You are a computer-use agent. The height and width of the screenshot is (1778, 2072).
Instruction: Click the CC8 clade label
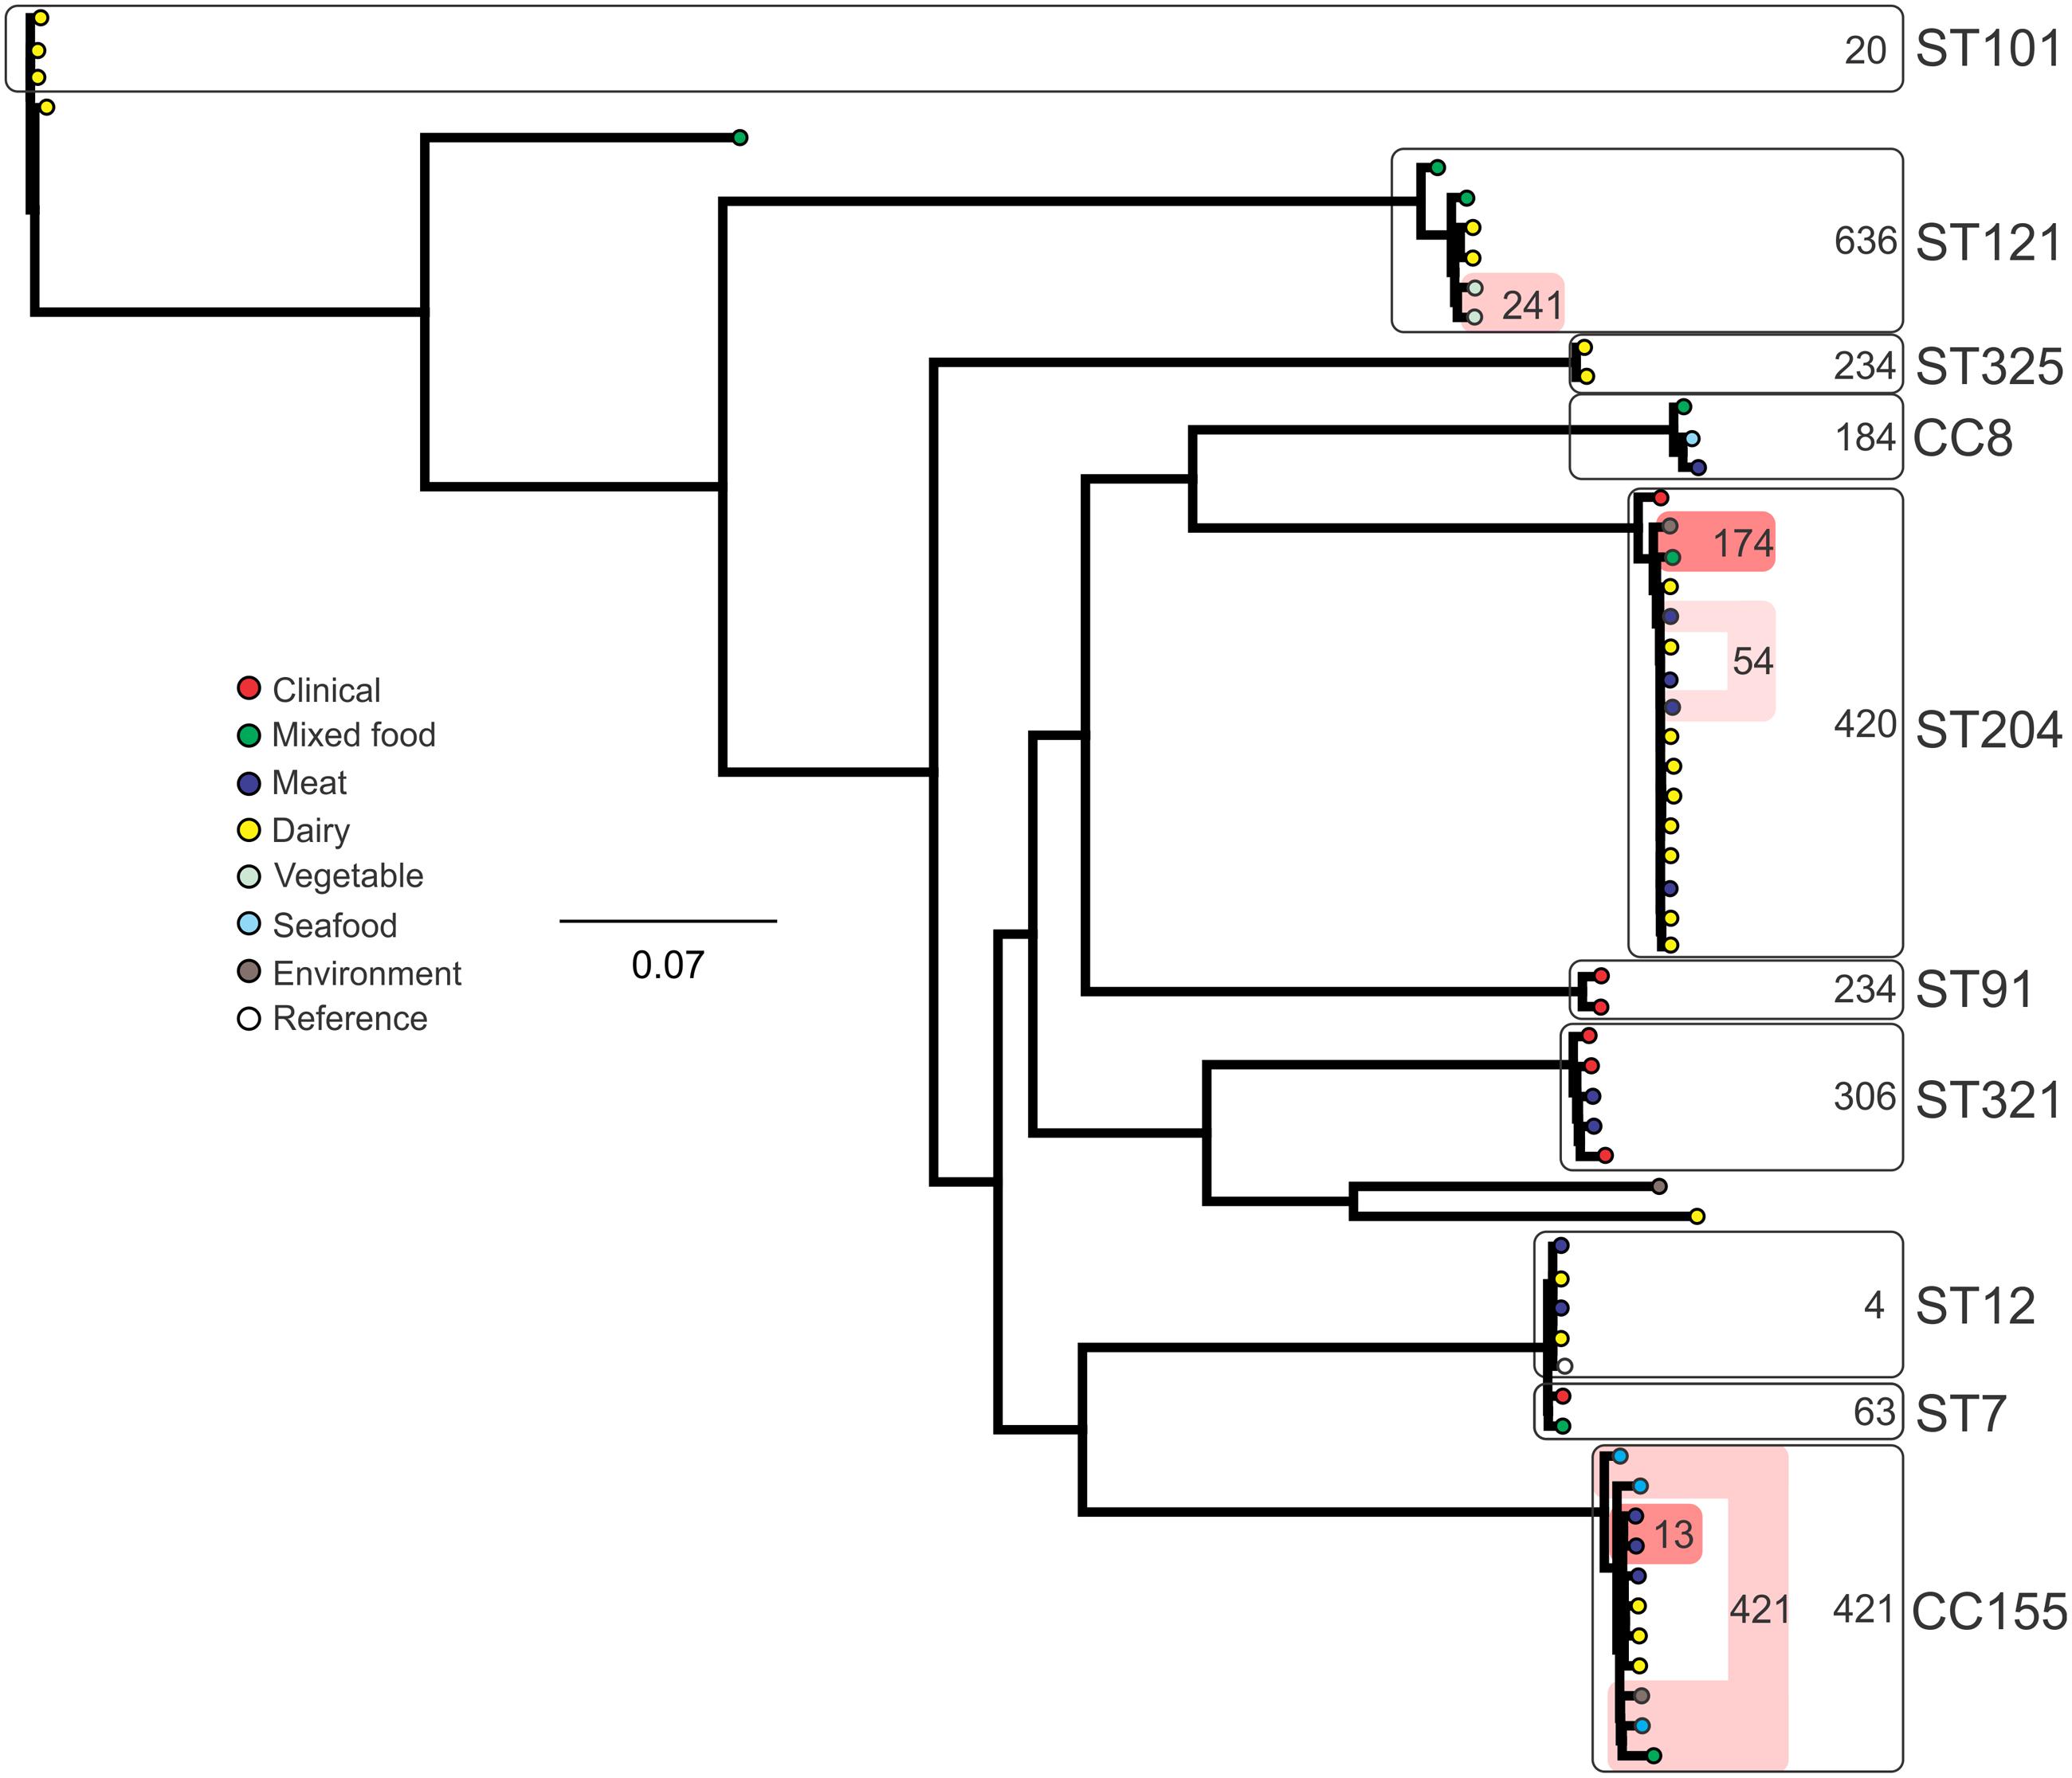click(x=1962, y=438)
